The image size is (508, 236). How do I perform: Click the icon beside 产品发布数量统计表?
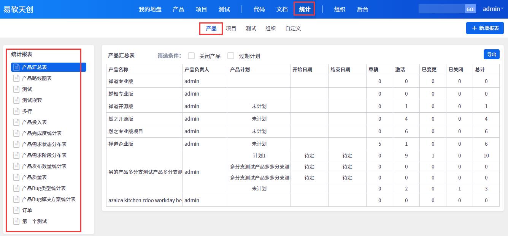[x=16, y=166]
